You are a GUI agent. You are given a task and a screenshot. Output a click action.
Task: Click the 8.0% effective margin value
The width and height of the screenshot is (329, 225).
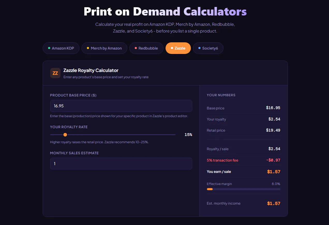point(276,184)
